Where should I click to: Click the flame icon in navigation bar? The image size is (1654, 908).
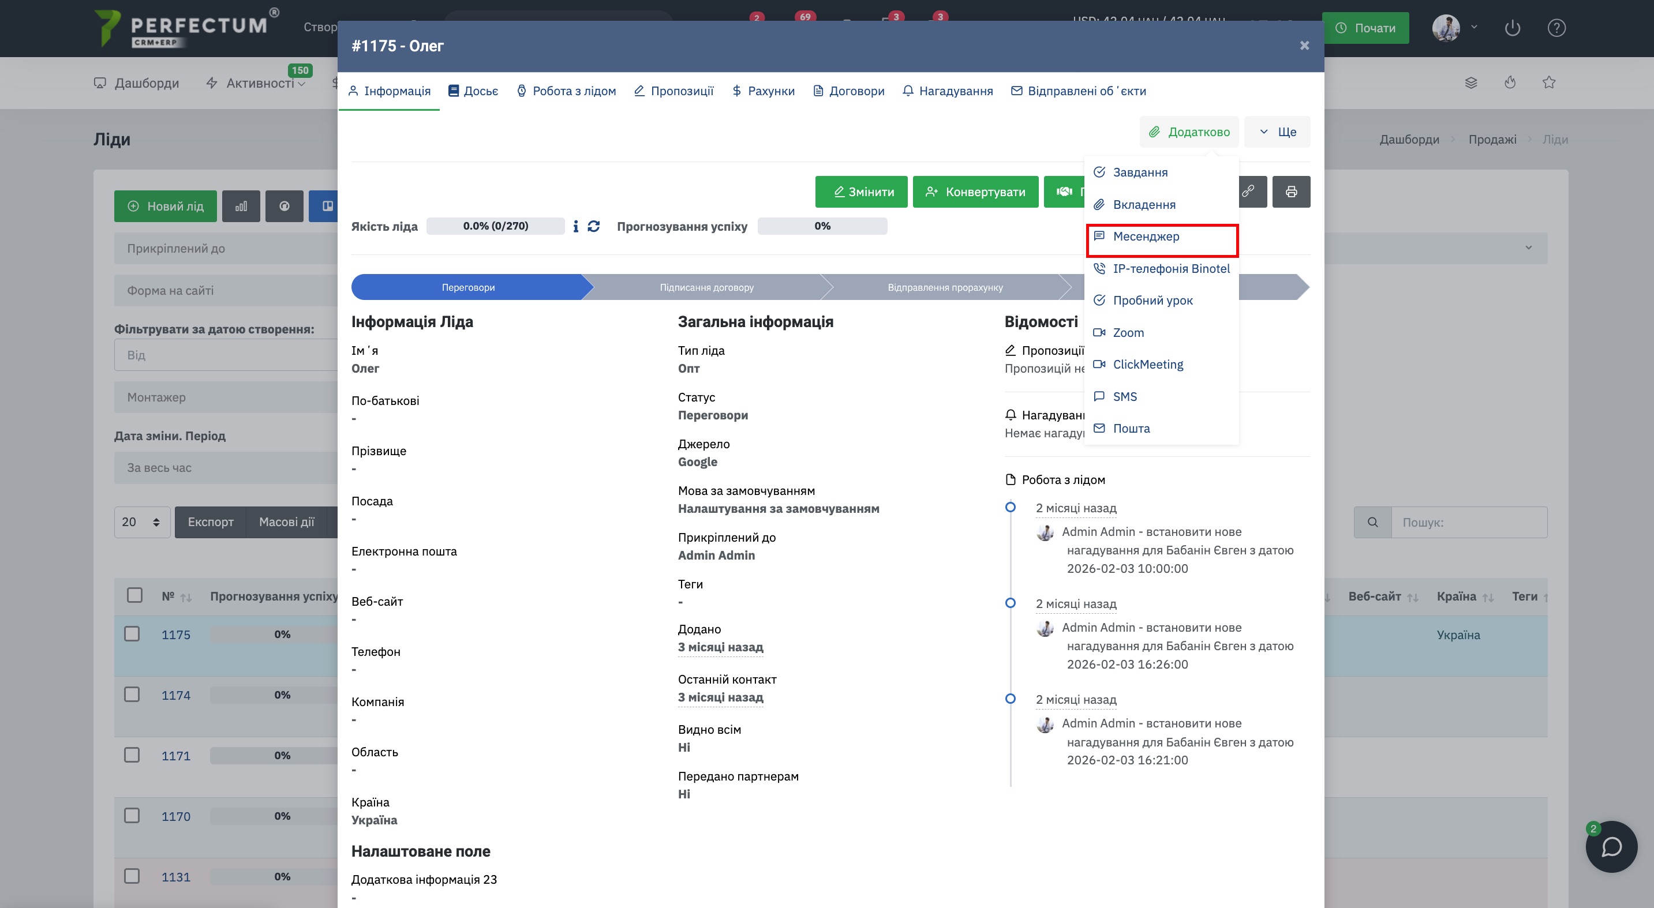coord(1510,82)
